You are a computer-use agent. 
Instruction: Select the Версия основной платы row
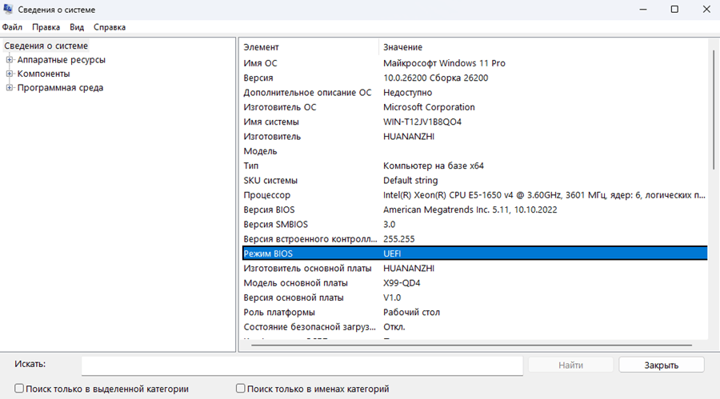[474, 297]
